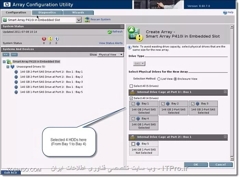
Task: Collapse the Port 1I drive cage section
Action: pyautogui.click(x=225, y=92)
